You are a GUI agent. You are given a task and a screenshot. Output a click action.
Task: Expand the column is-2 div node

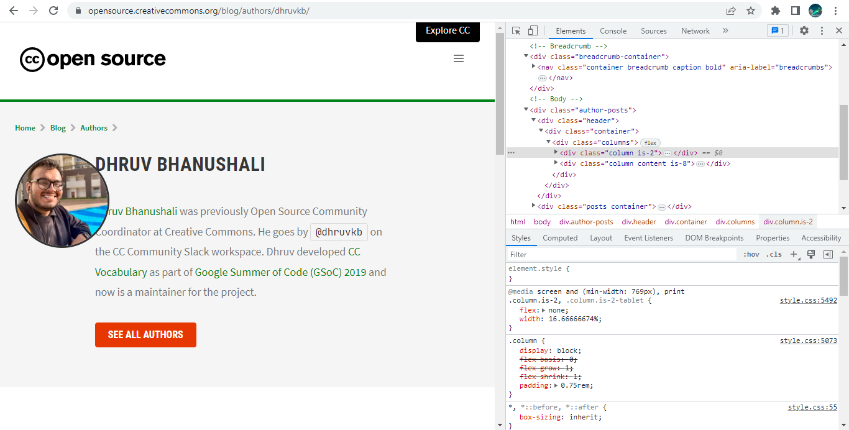pyautogui.click(x=556, y=152)
